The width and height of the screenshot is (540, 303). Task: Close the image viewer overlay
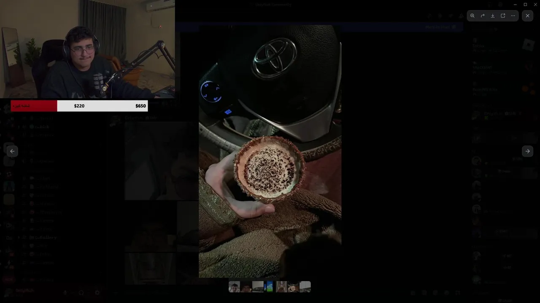point(527,16)
